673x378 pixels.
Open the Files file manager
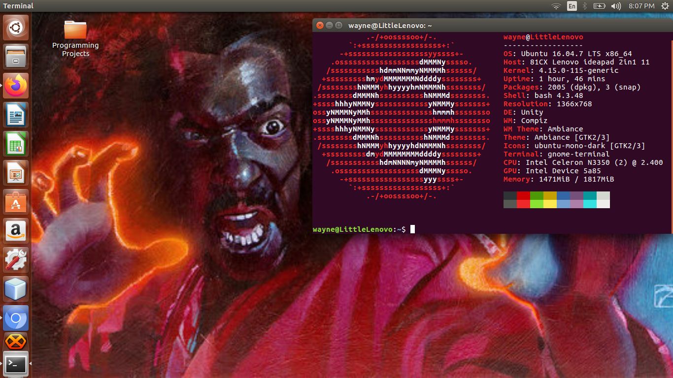tap(15, 57)
